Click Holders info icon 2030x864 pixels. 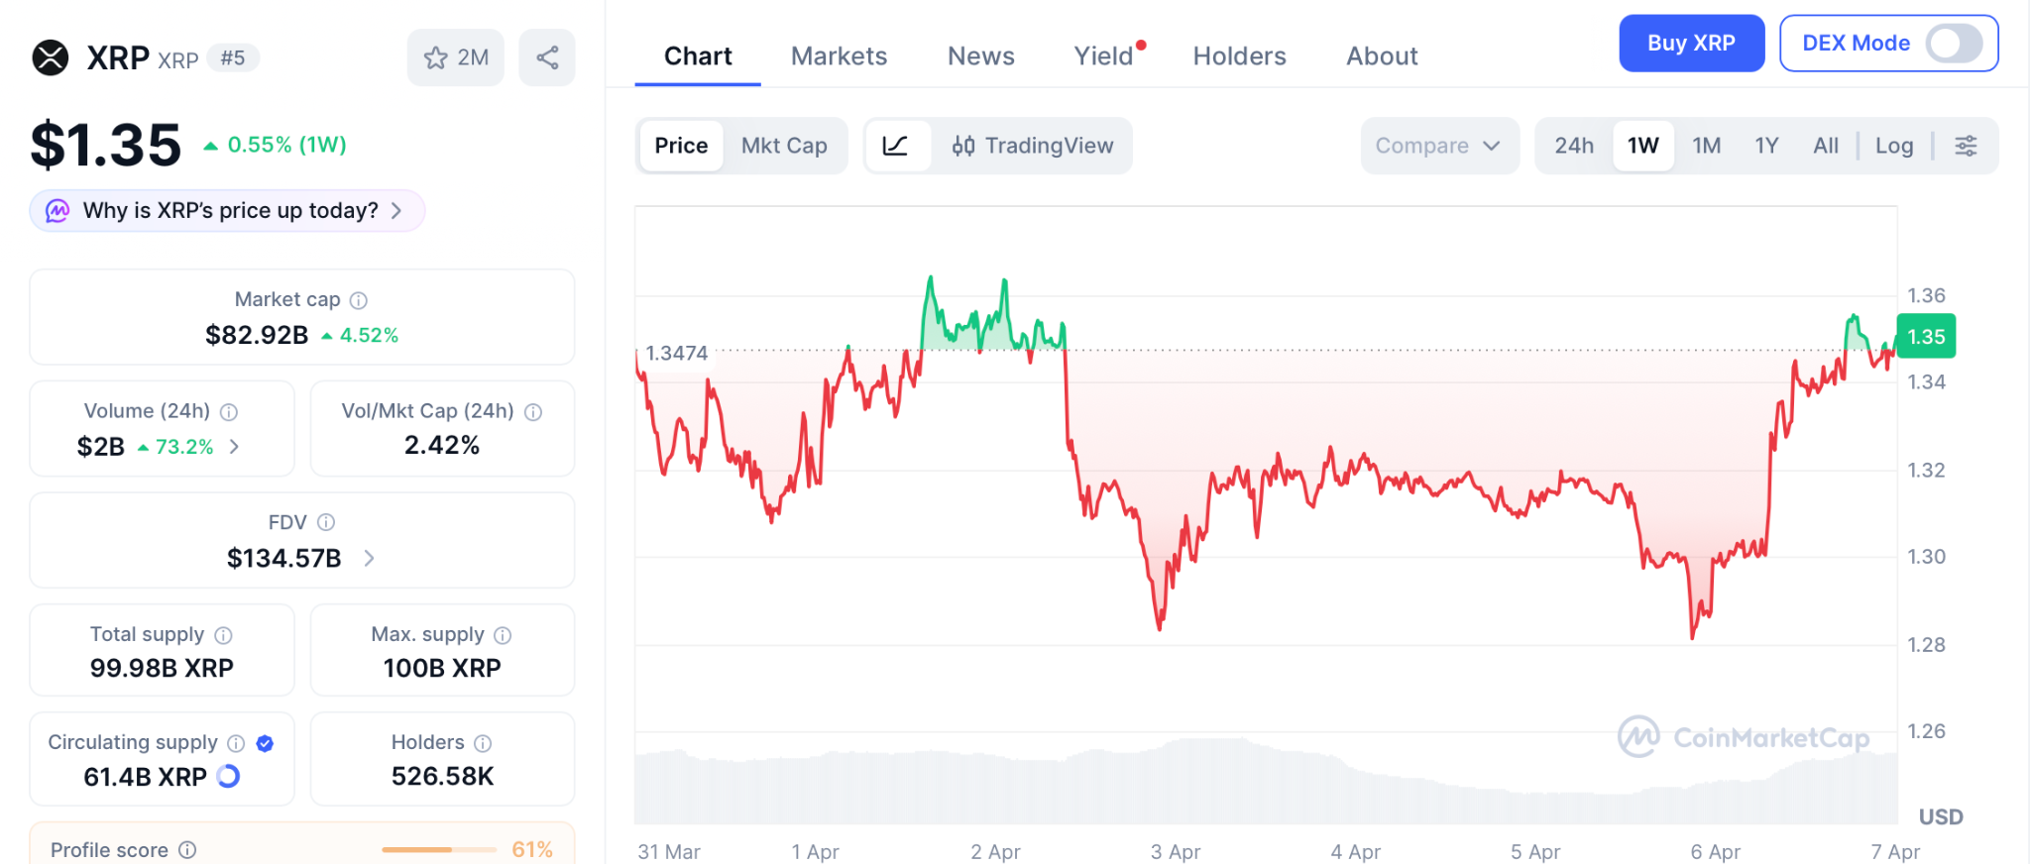(x=483, y=743)
